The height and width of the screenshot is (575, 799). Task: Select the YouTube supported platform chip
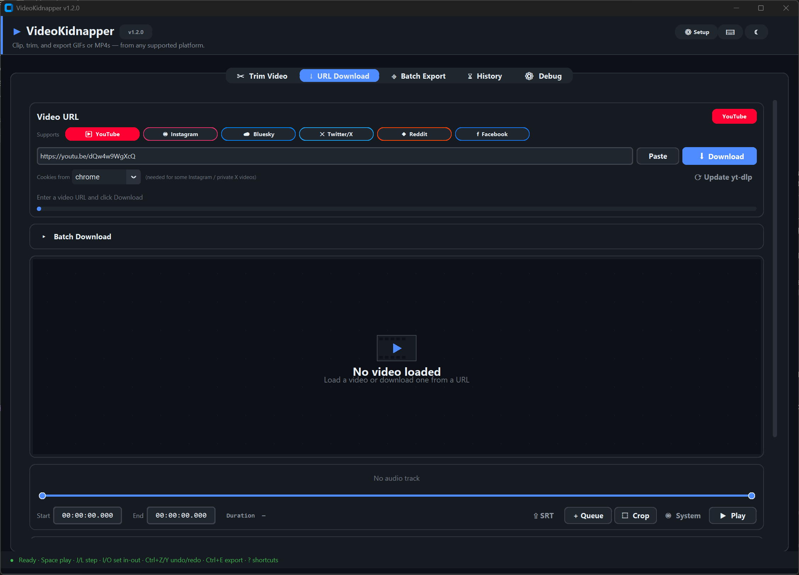[102, 134]
